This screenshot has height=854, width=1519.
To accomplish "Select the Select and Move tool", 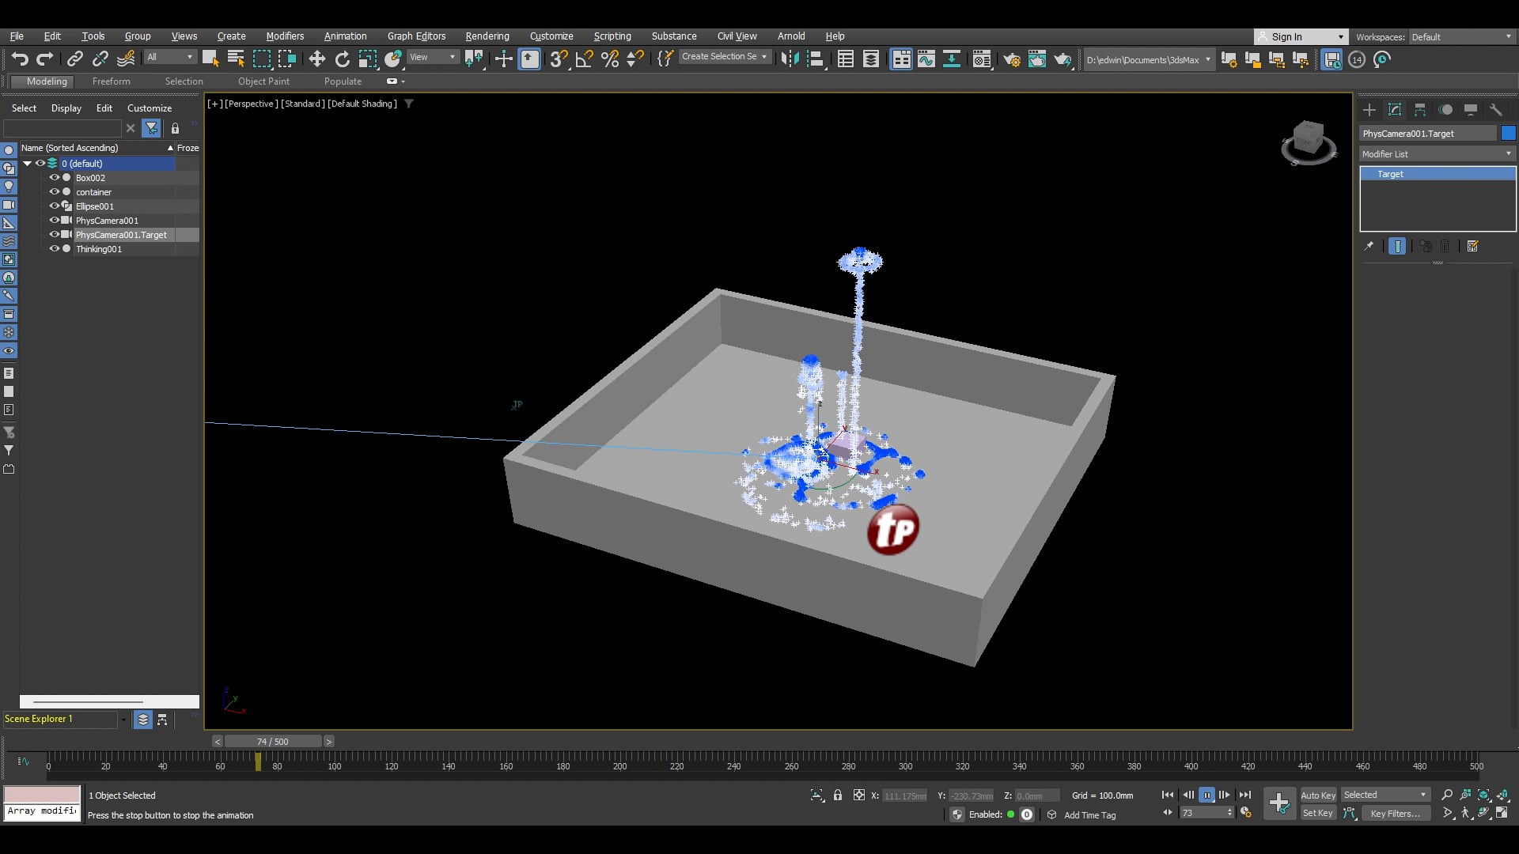I will (316, 59).
